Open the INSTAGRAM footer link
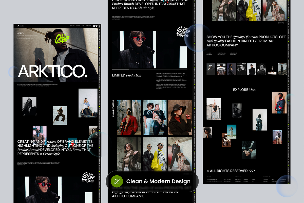The image size is (304, 203). point(238,180)
